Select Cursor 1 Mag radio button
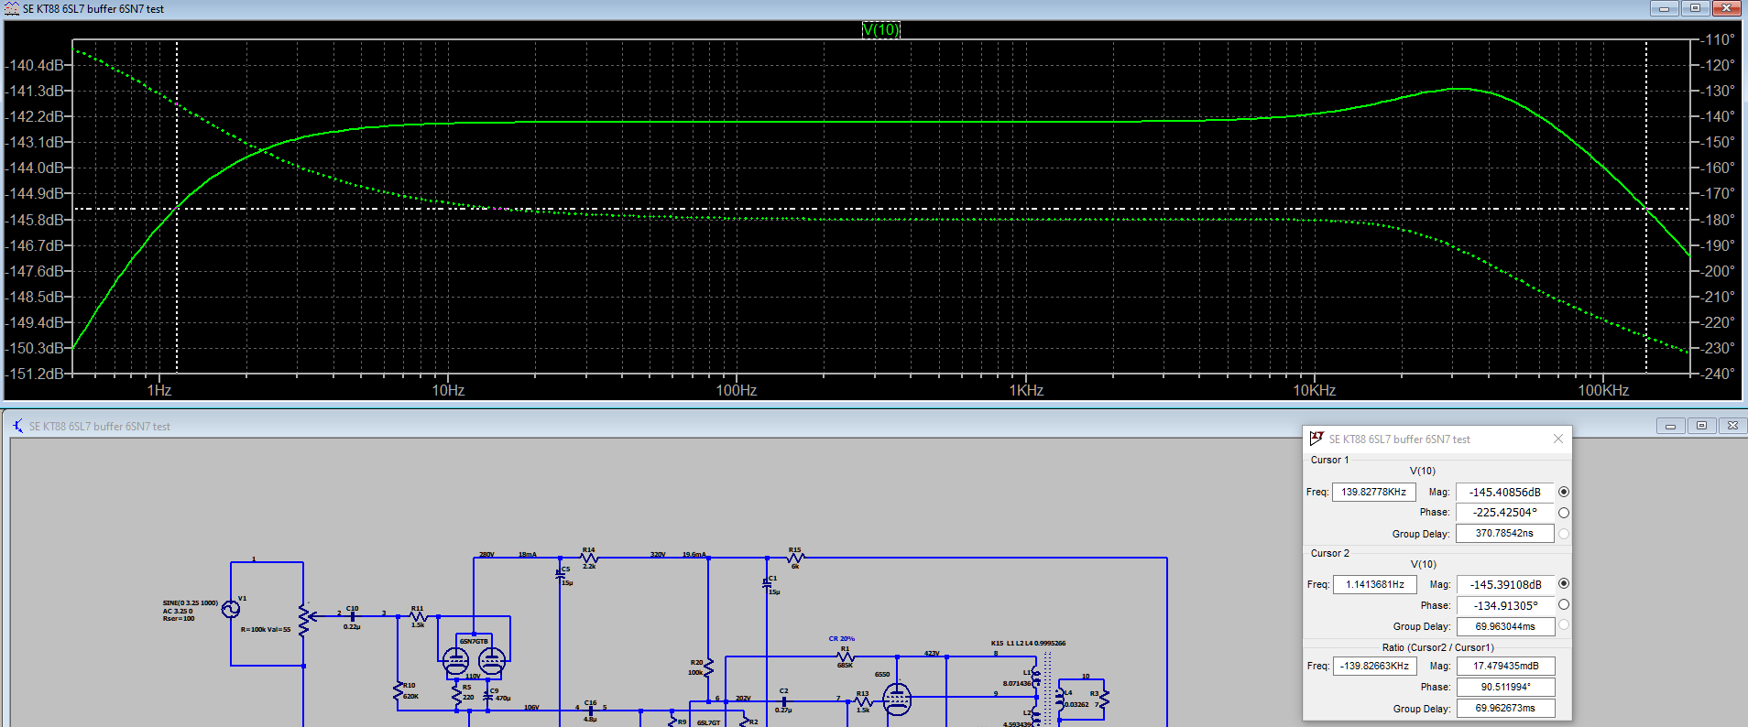Viewport: 1748px width, 727px height. (x=1563, y=492)
